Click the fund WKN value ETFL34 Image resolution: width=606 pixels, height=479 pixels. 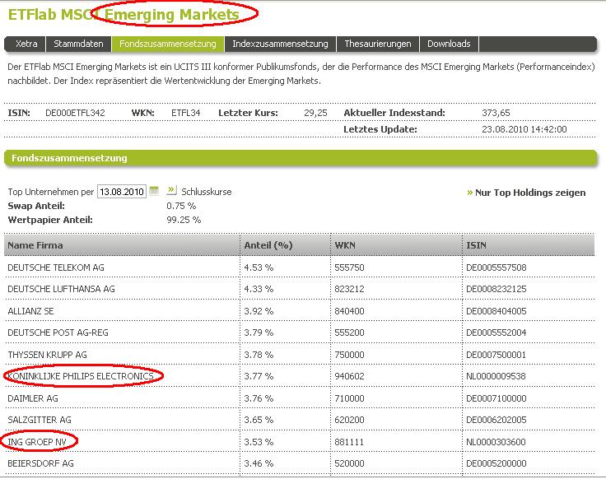186,113
